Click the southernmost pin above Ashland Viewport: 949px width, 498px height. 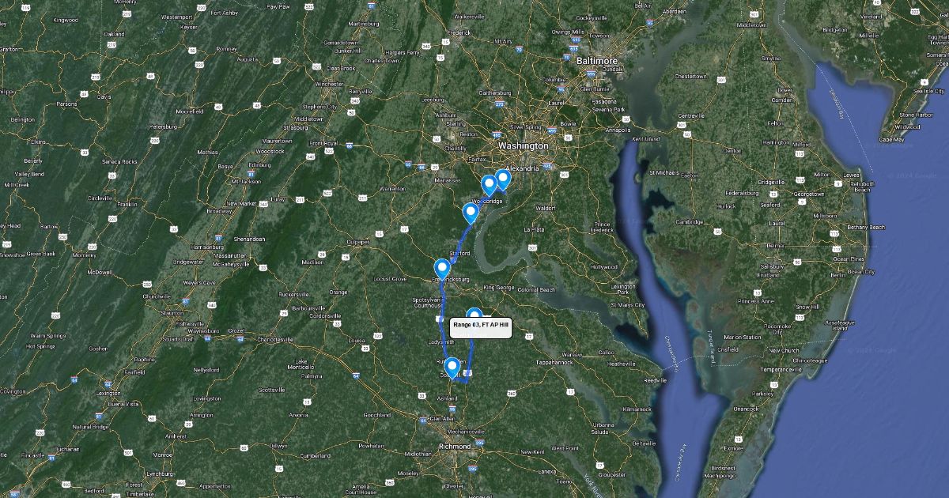click(452, 368)
